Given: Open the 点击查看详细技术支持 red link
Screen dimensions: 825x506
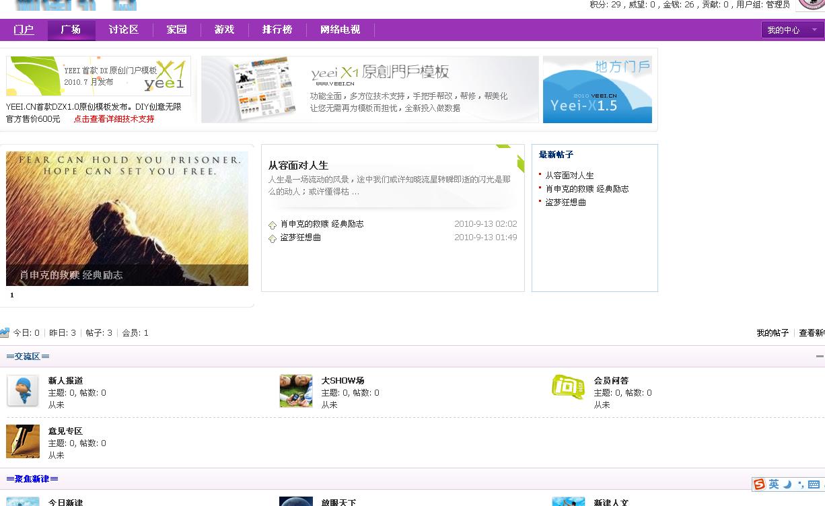Looking at the screenshot, I should pos(114,119).
